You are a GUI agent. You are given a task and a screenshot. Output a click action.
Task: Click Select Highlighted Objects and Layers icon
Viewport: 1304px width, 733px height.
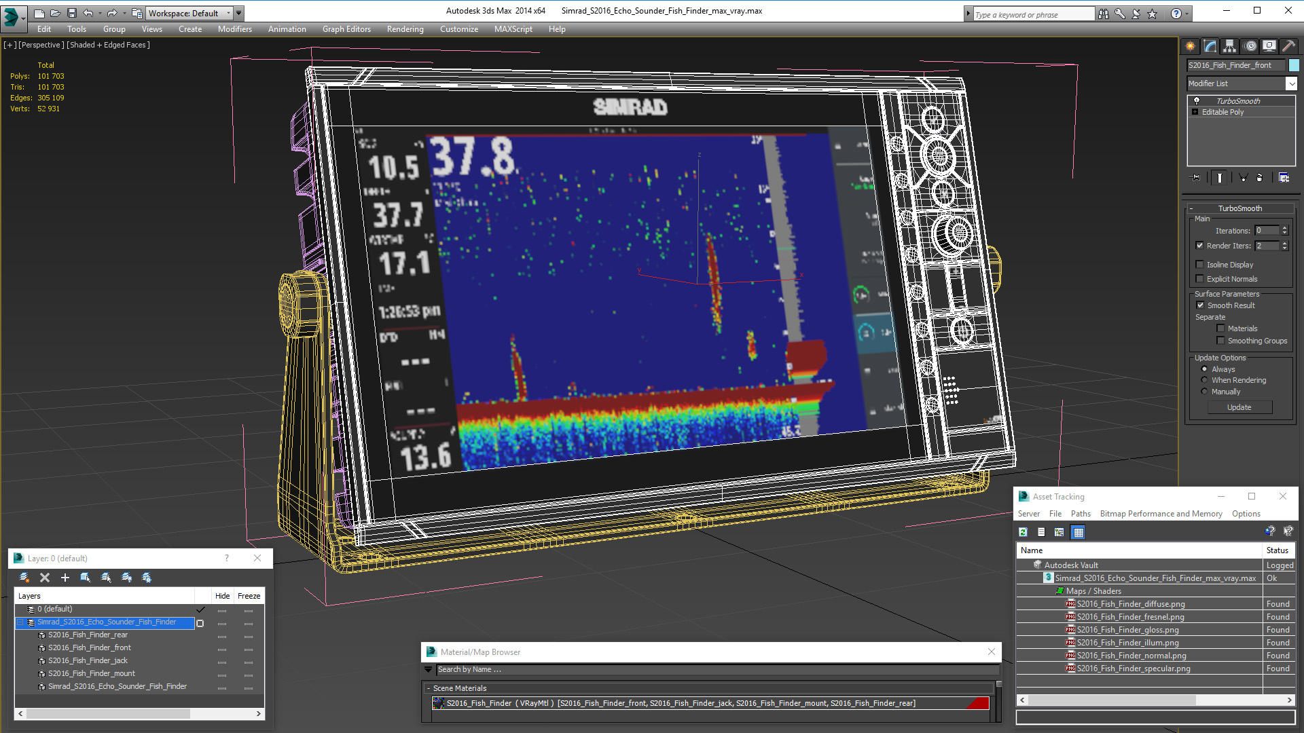pyautogui.click(x=86, y=578)
